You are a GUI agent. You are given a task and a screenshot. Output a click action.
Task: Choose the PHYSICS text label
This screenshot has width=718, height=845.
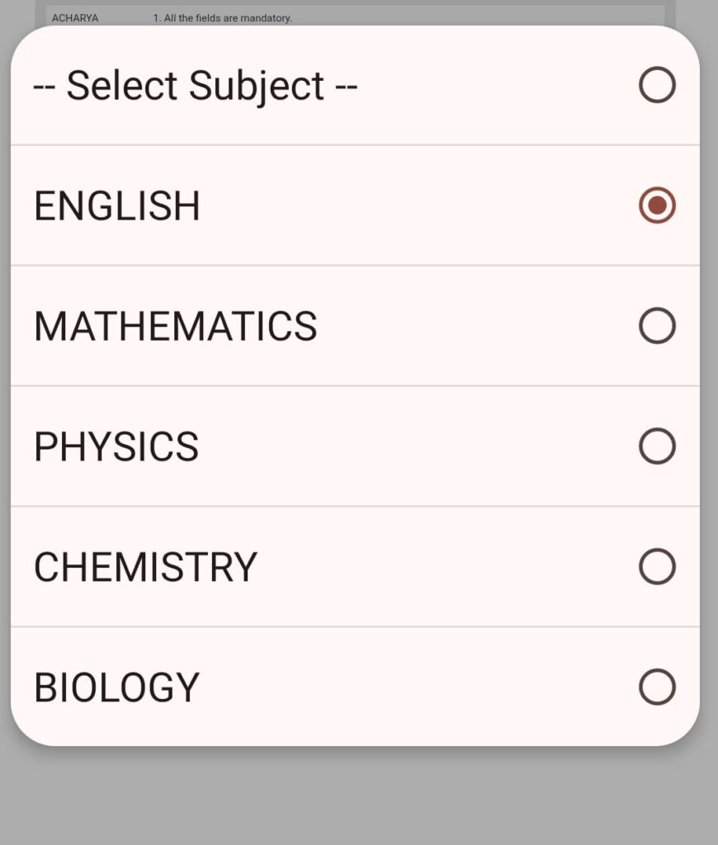pos(116,447)
